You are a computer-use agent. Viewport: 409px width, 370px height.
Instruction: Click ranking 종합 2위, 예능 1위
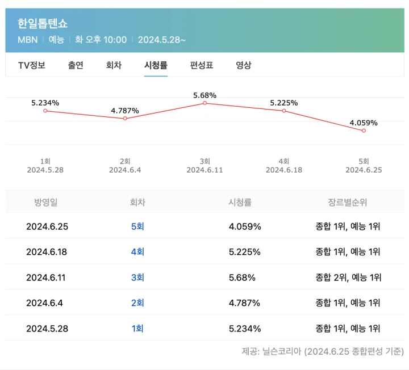(348, 277)
